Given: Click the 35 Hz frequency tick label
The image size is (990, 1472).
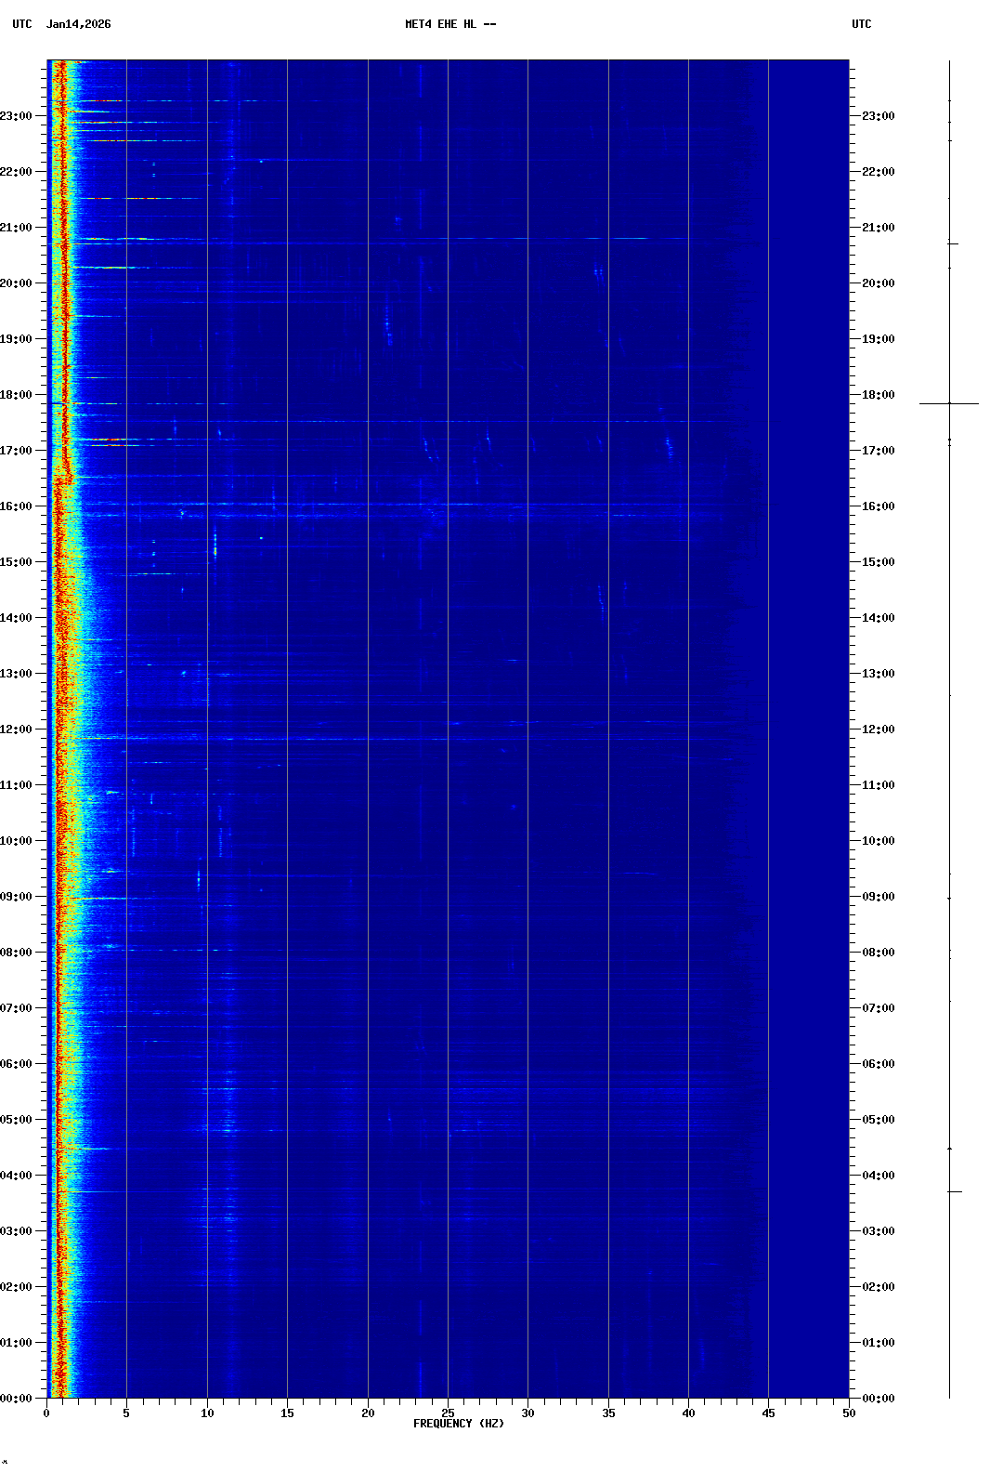Looking at the screenshot, I should tap(608, 1413).
